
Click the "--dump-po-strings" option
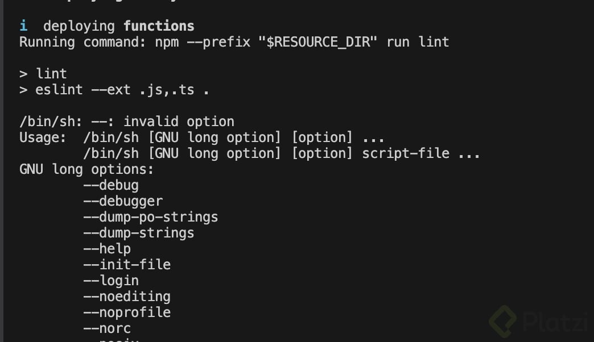click(151, 217)
